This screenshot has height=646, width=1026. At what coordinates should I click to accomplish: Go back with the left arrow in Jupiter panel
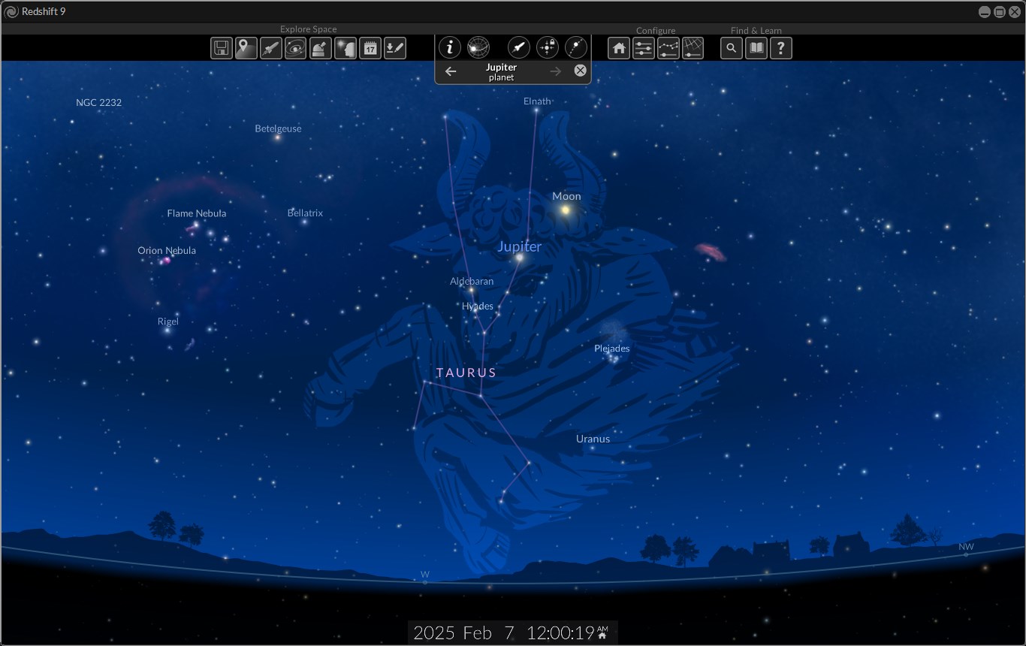451,71
